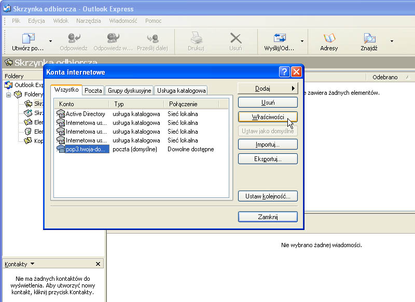Open the dropdown arrow next to Wyślij/Od...
Screen dimensions: 415x302
(302, 41)
